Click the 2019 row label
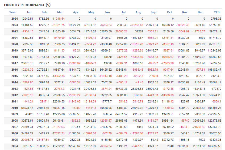The width and height of the screenshot is (225, 150). click(15, 50)
